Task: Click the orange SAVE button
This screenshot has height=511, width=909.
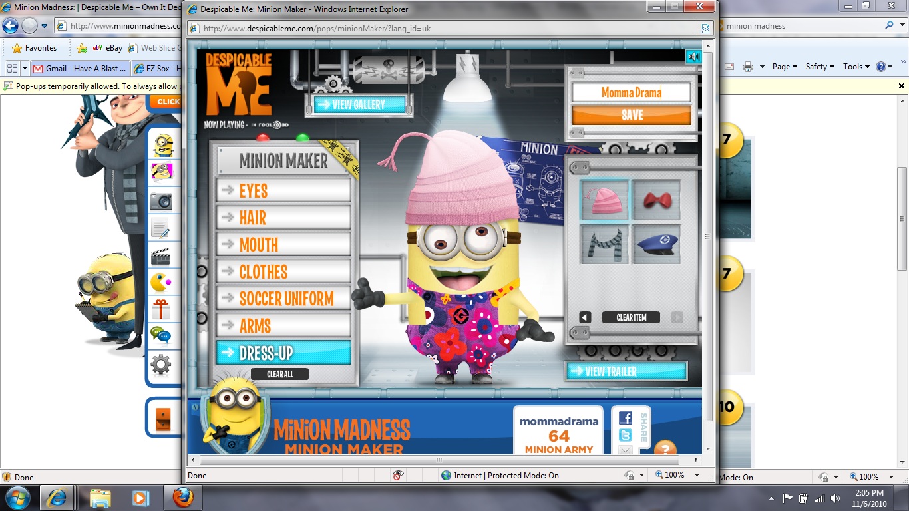Action: click(632, 115)
